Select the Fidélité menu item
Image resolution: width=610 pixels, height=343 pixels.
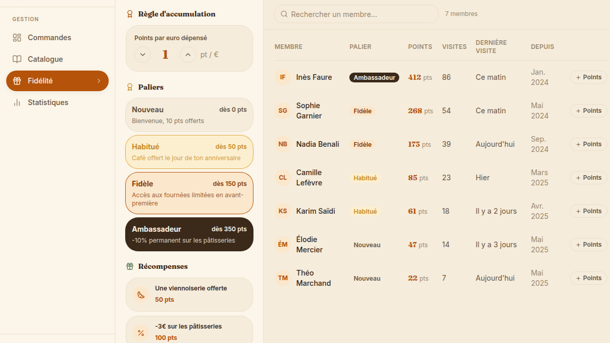(x=57, y=81)
